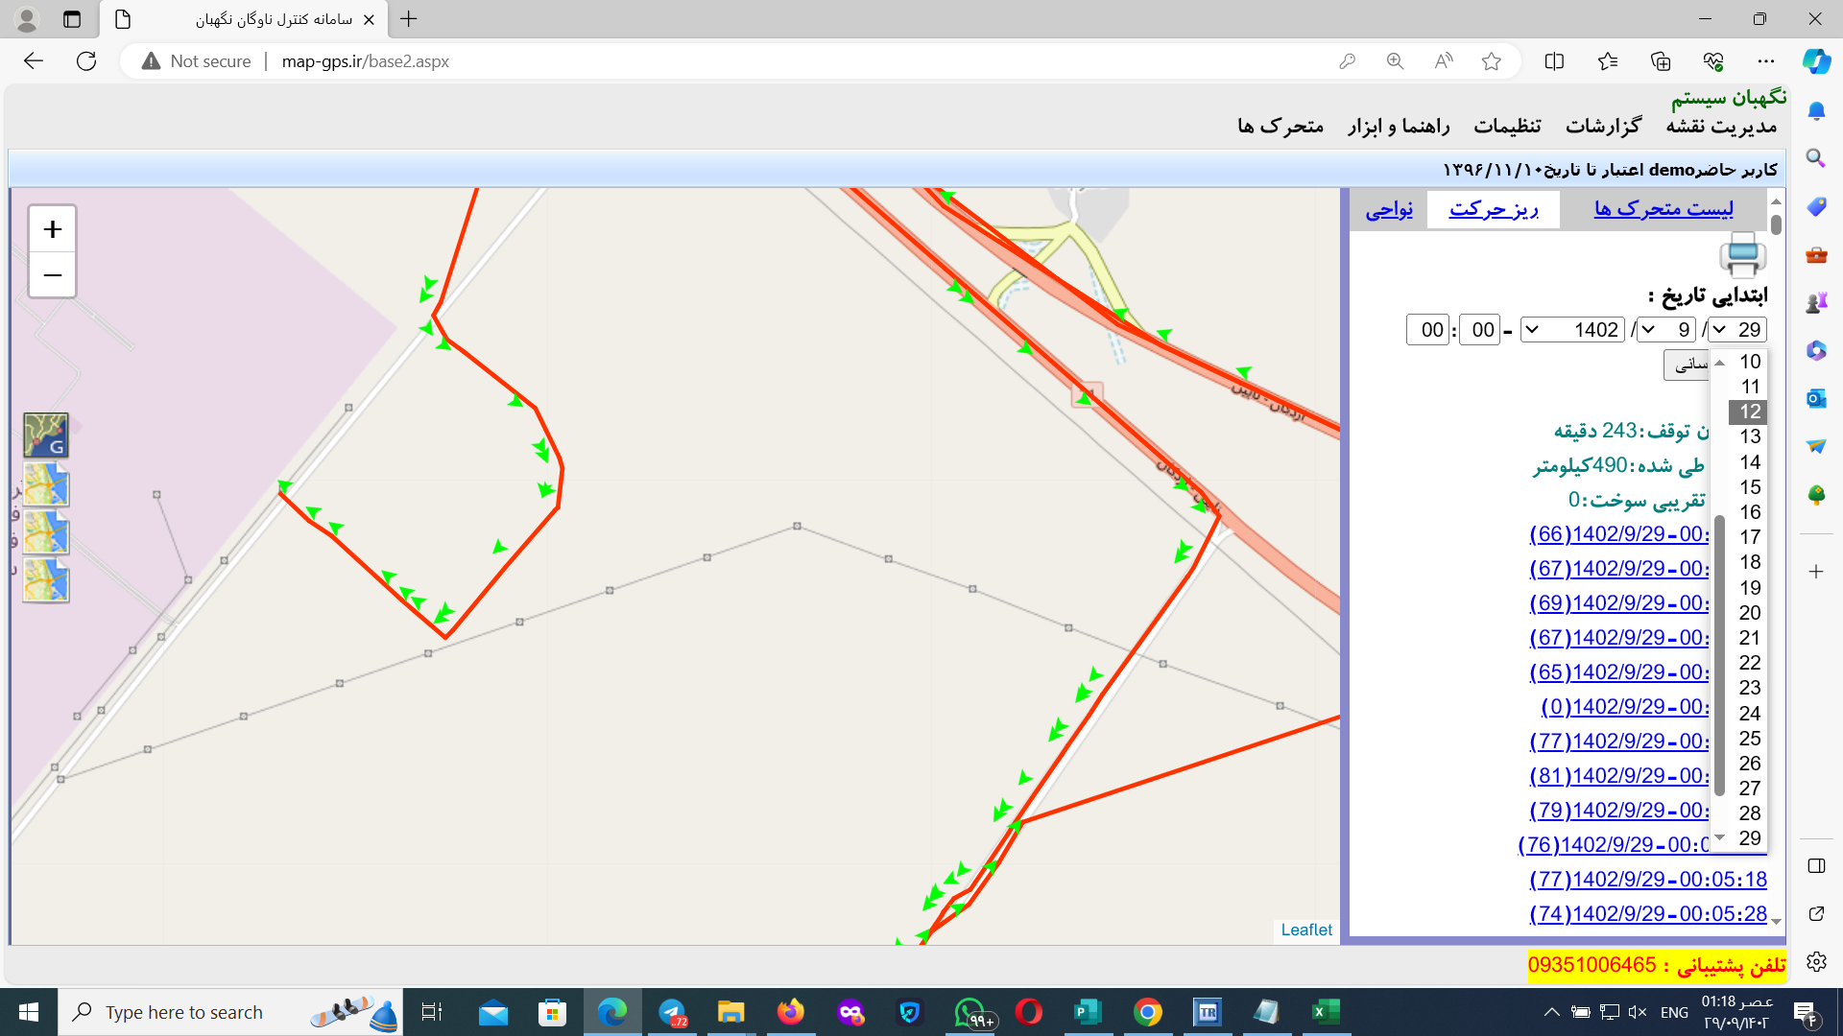Click the browser address bar URL
Image resolution: width=1843 pixels, height=1036 pixels.
tap(365, 61)
